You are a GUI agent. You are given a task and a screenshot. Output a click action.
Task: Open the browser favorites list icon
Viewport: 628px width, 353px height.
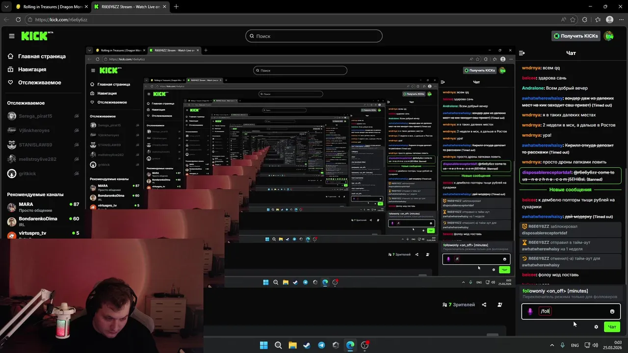pyautogui.click(x=597, y=20)
